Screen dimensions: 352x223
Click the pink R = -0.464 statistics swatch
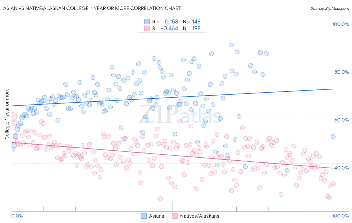(147, 28)
